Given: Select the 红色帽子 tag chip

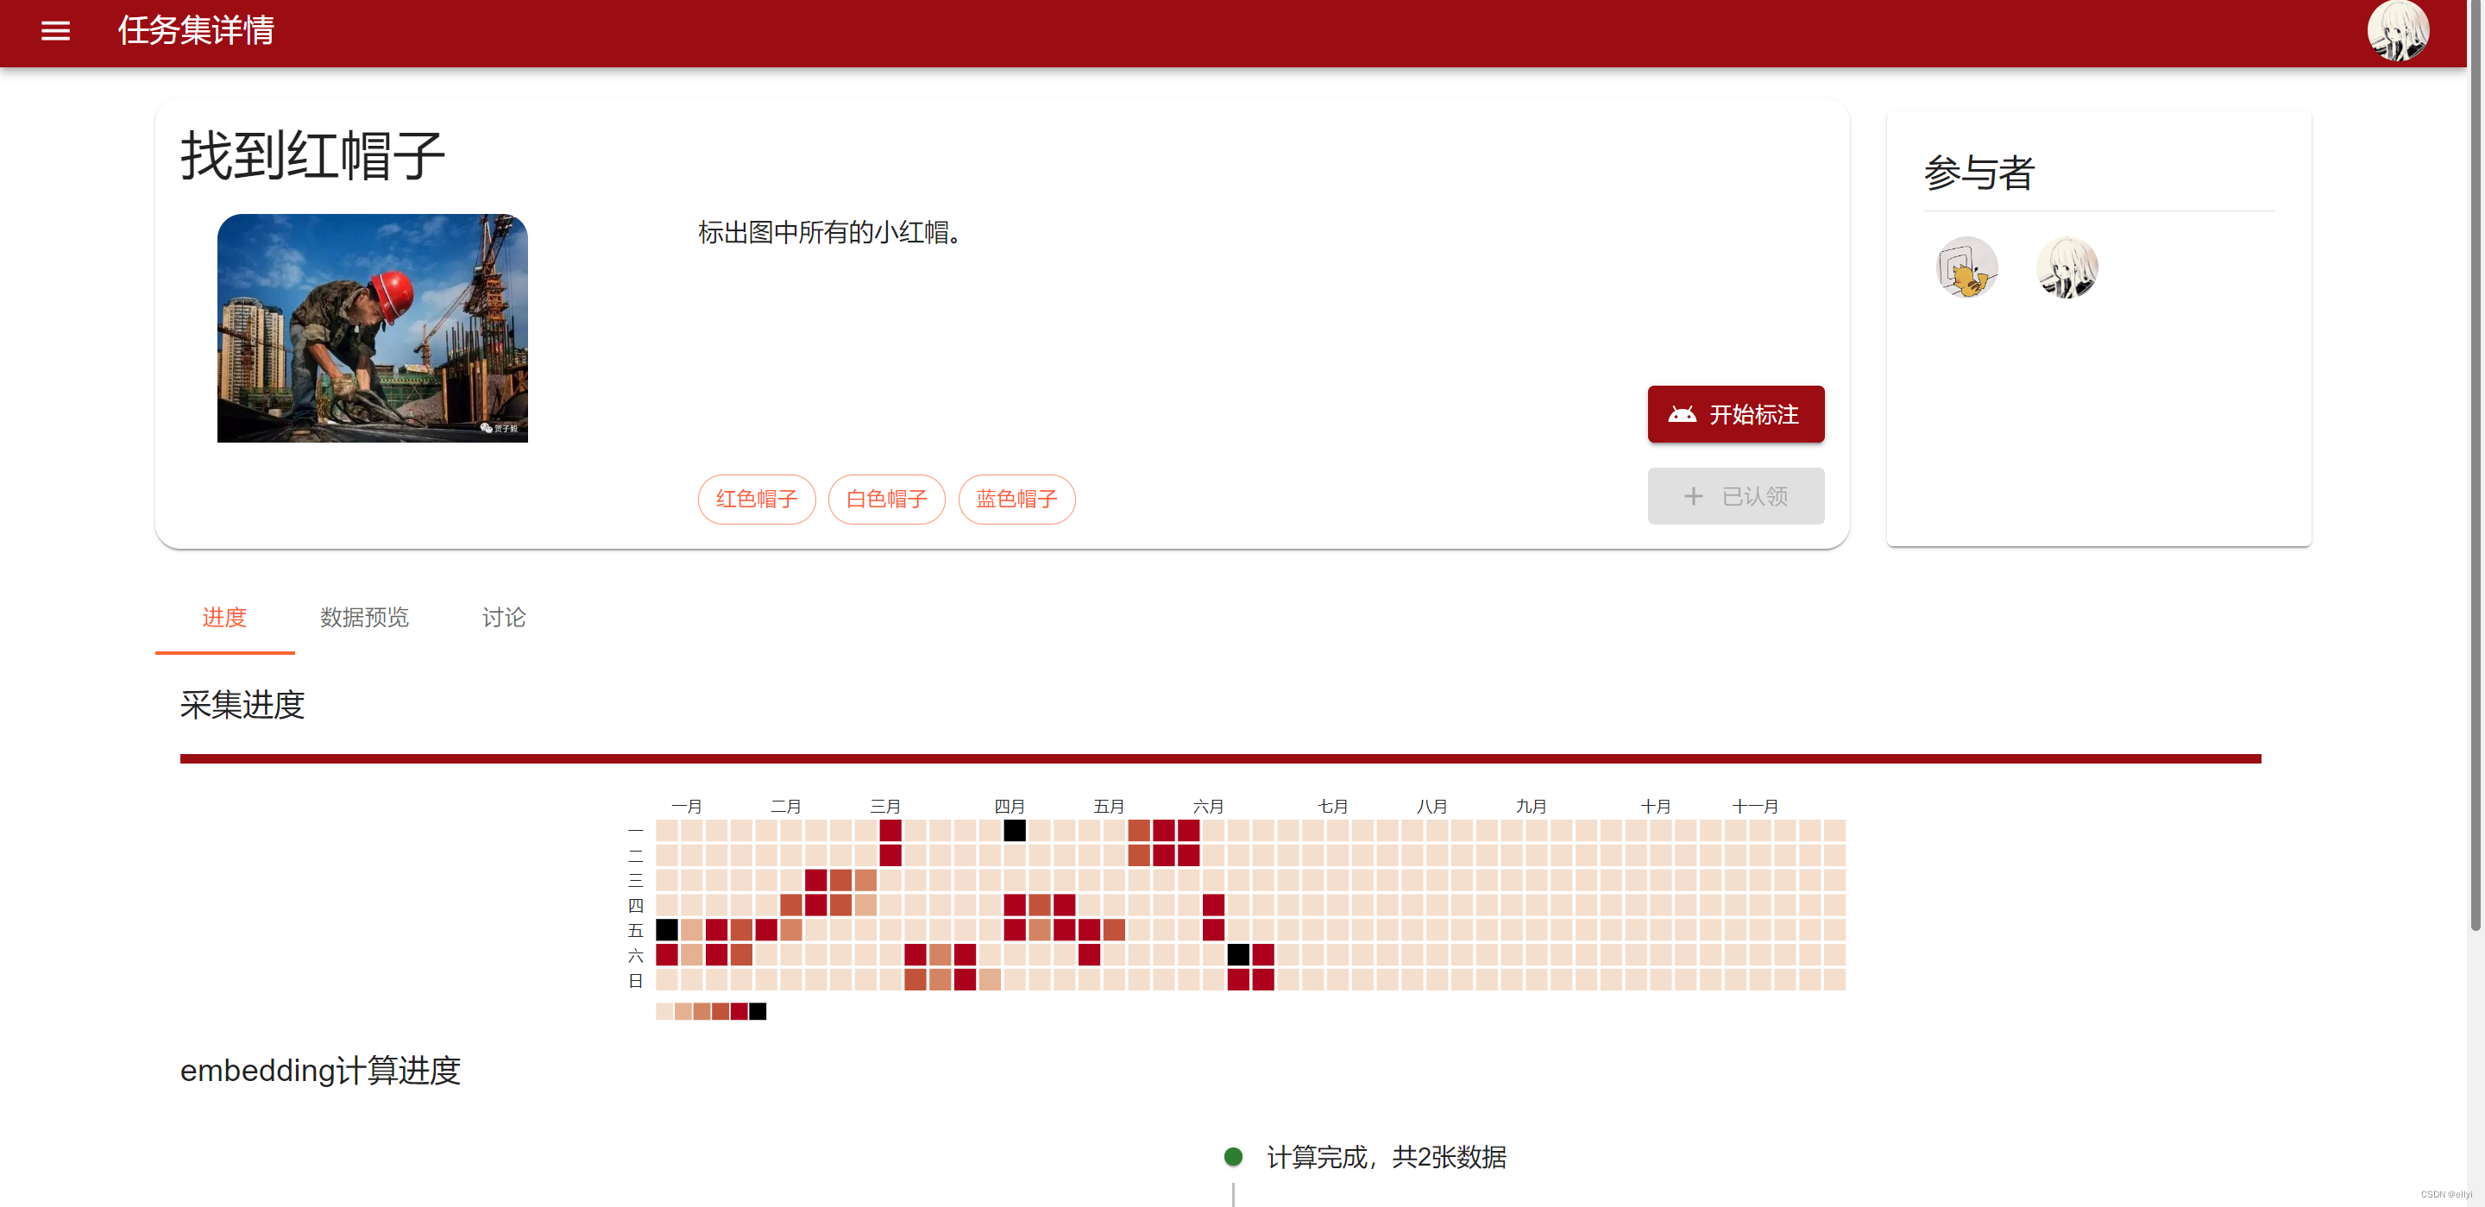Looking at the screenshot, I should click(757, 499).
